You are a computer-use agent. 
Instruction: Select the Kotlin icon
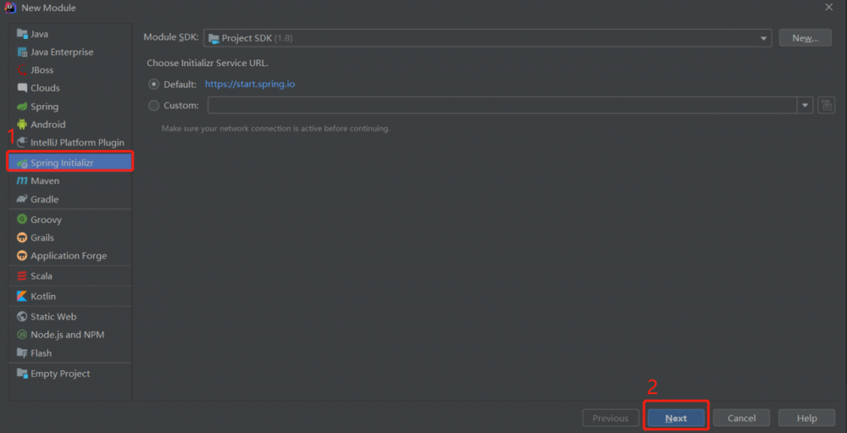coord(22,297)
